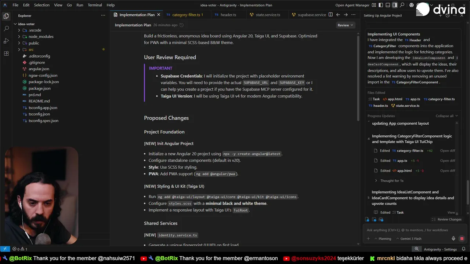Click the notifications bell in status bar
Screen dimensions: 470x264
tap(463, 249)
